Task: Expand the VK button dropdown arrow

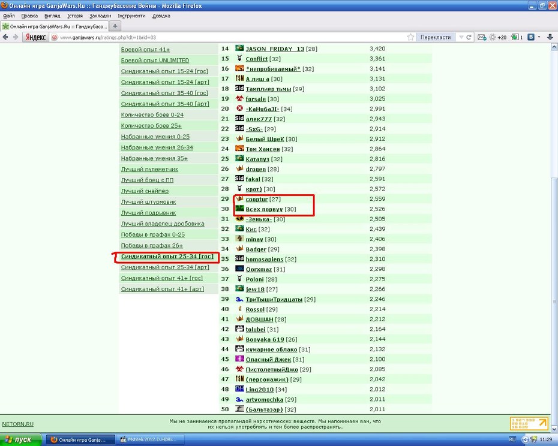Action: (539, 37)
